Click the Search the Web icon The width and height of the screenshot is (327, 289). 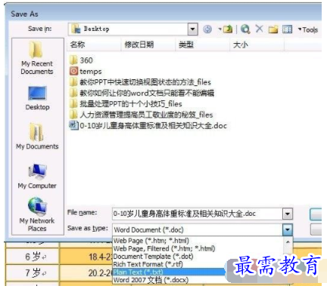(245, 29)
